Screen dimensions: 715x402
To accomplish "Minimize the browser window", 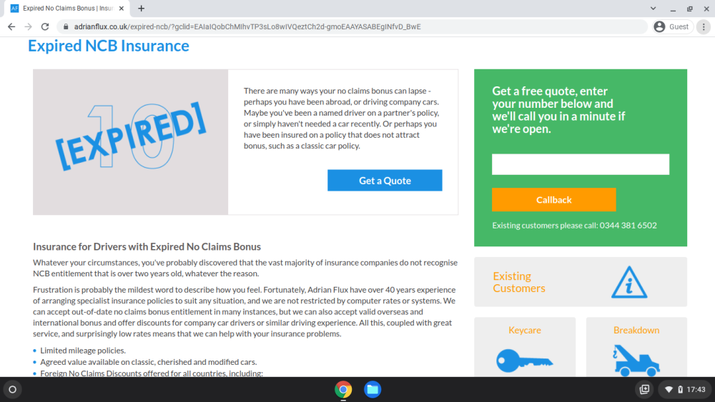I will coord(673,9).
